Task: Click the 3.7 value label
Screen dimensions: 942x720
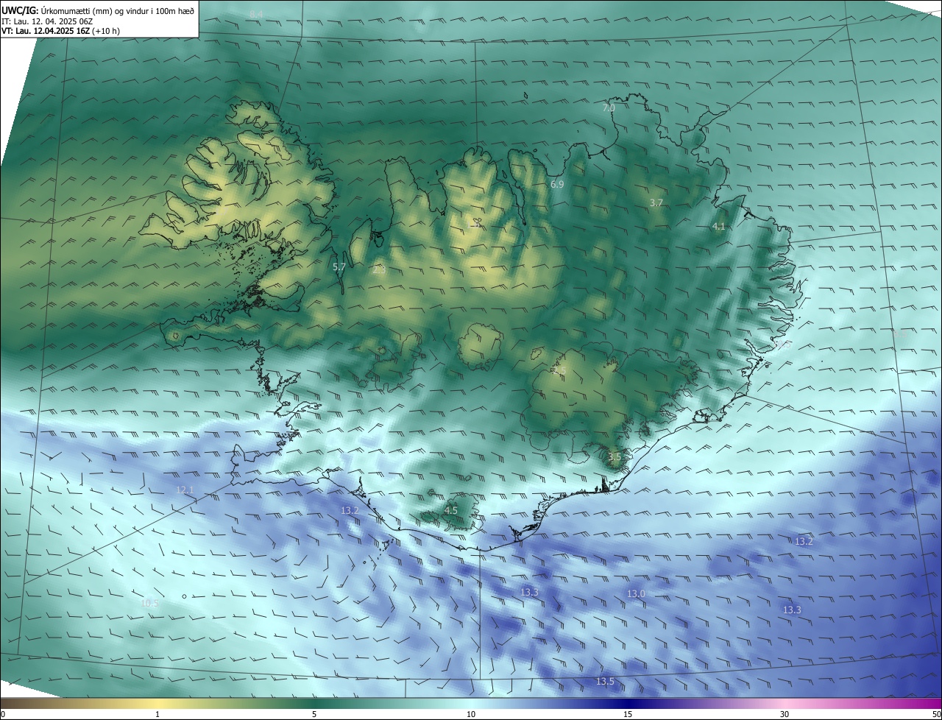Action: (657, 202)
